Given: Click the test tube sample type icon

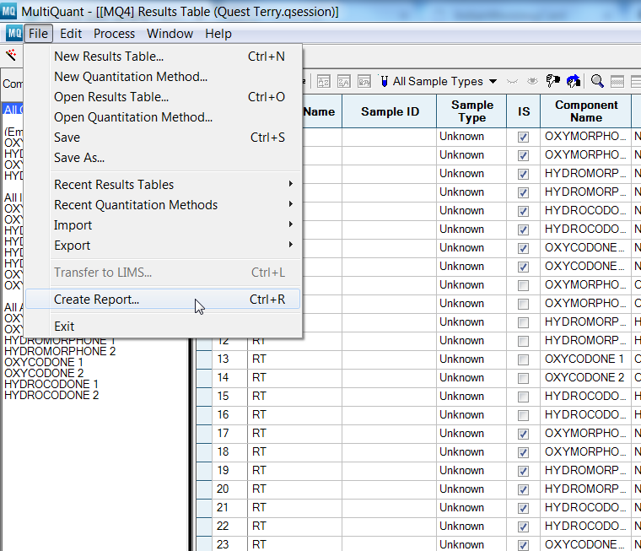Looking at the screenshot, I should (x=385, y=81).
